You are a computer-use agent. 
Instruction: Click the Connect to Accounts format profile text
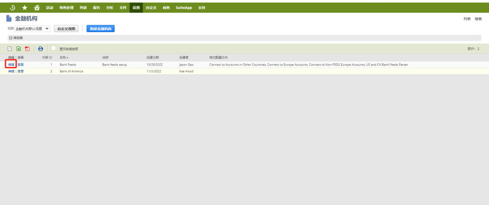click(x=308, y=65)
